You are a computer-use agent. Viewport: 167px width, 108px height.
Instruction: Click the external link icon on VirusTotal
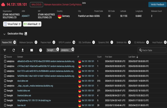tap(19, 24)
